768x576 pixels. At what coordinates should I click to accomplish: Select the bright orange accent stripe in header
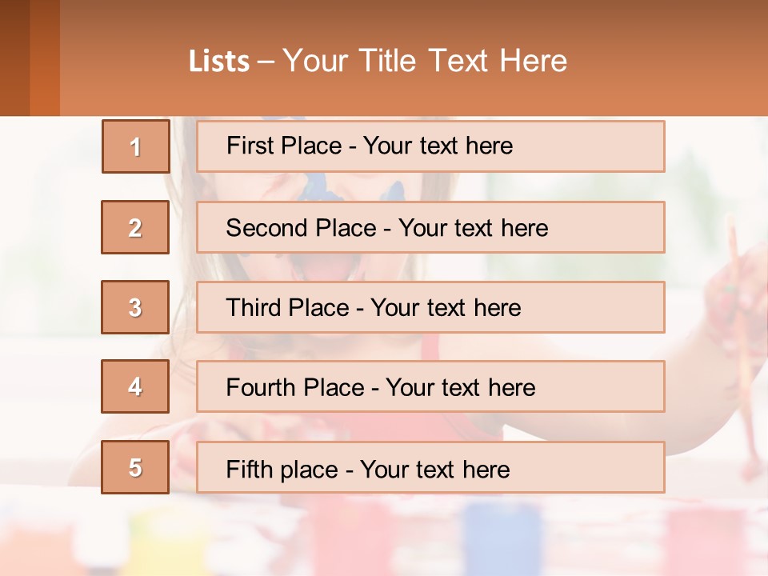click(45, 58)
